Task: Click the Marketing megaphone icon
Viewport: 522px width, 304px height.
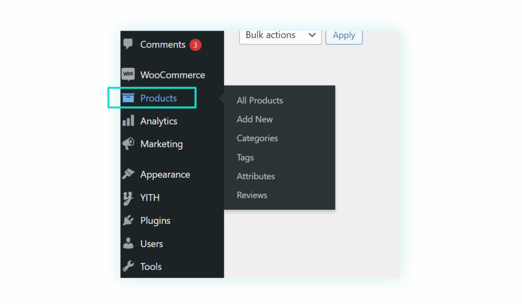Action: pyautogui.click(x=128, y=144)
